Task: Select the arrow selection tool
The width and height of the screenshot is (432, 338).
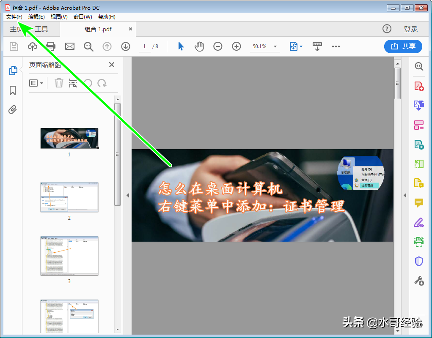Action: tap(181, 46)
